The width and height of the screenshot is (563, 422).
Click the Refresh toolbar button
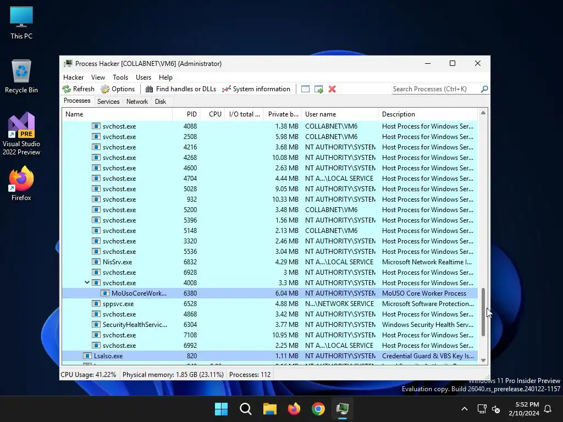point(78,89)
